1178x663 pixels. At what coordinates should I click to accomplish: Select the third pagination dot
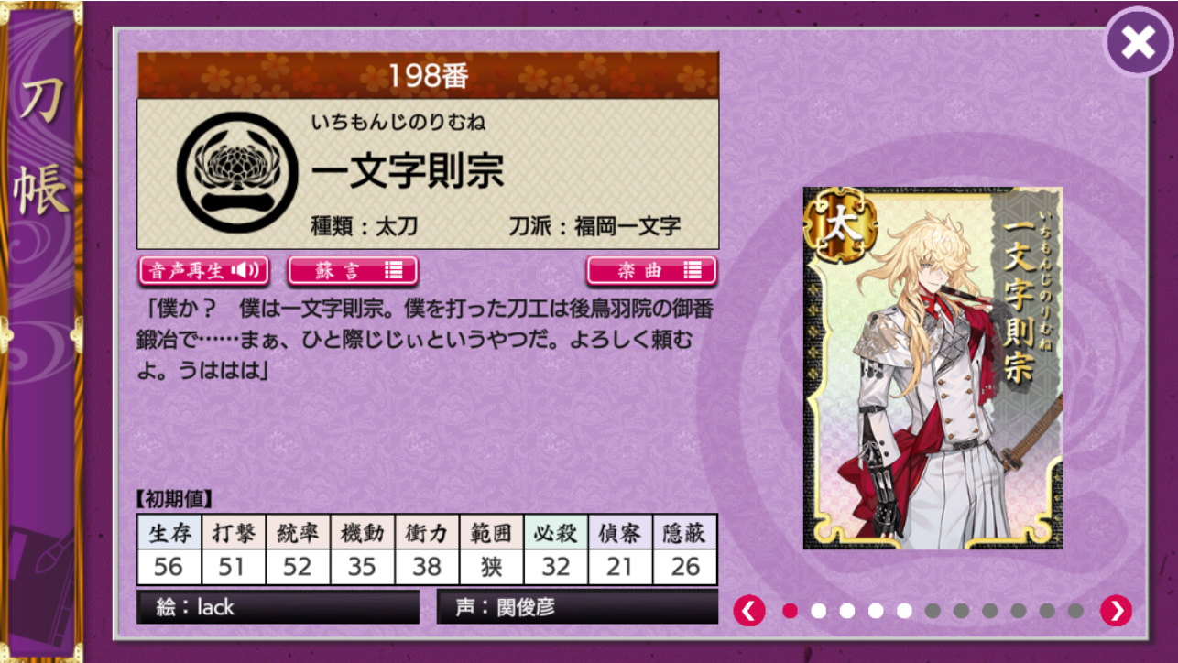[846, 611]
